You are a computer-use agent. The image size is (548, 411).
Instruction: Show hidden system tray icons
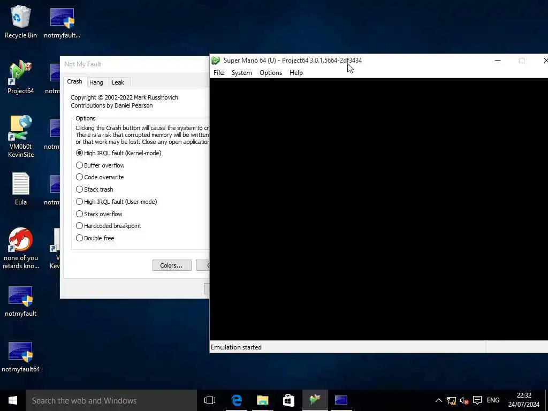[439, 400]
